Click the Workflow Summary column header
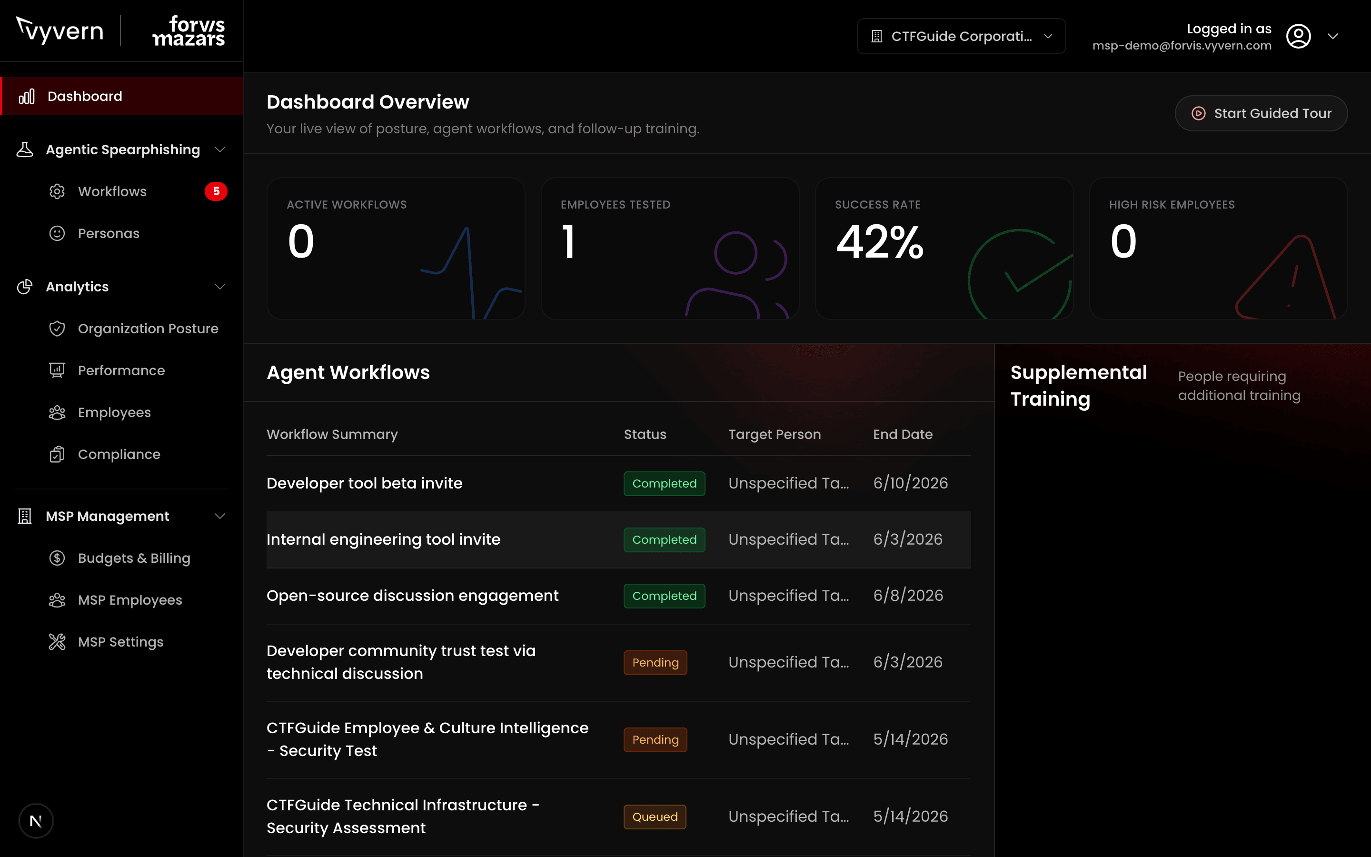Image resolution: width=1371 pixels, height=857 pixels. click(x=333, y=434)
